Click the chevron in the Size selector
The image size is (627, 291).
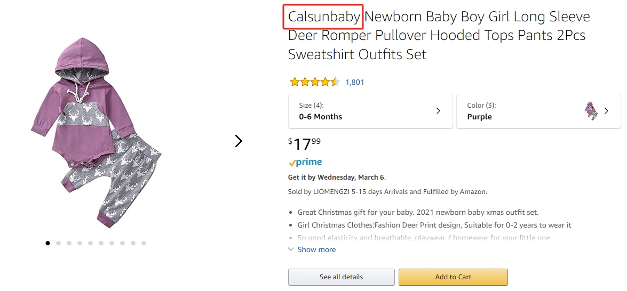coord(438,111)
